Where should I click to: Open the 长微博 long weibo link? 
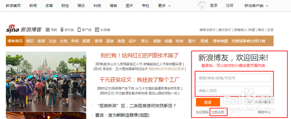(x=103, y=30)
